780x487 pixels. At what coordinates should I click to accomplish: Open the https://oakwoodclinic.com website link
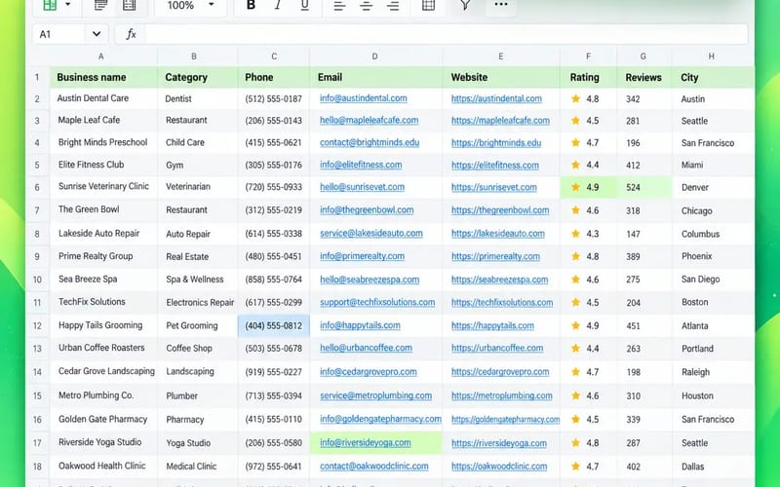[x=499, y=467]
